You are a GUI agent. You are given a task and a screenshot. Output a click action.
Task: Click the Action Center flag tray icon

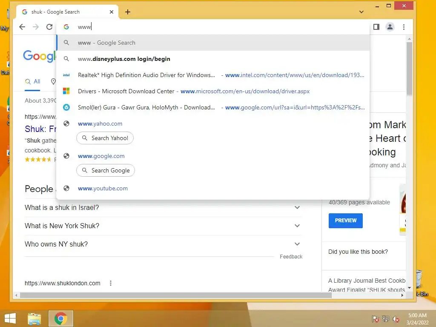tap(375, 319)
